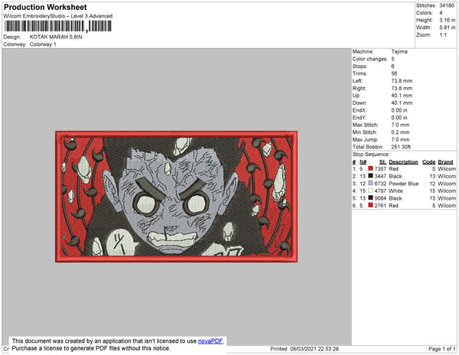Image resolution: width=459 pixels, height=355 pixels.
Task: Select the 'Page 1 of 1' footer
Action: click(x=442, y=349)
